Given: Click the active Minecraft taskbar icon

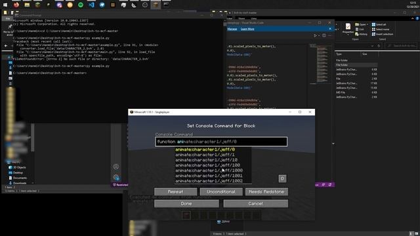Looking at the screenshot, I should tap(156, 5).
